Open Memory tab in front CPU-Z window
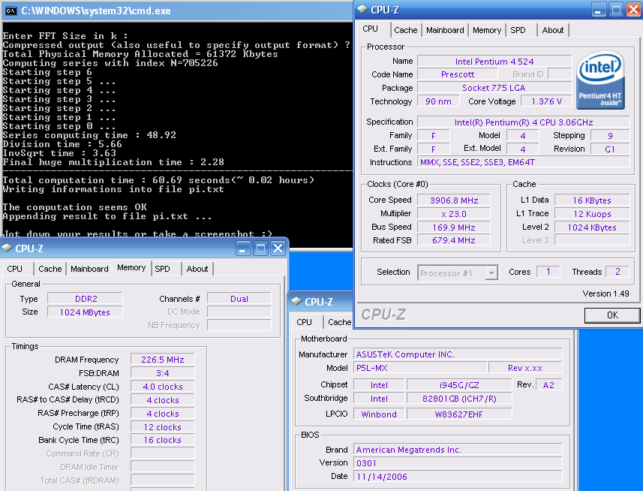The width and height of the screenshot is (643, 491). pos(487,30)
